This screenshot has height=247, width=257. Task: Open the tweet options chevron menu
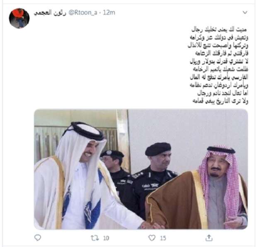coord(245,12)
